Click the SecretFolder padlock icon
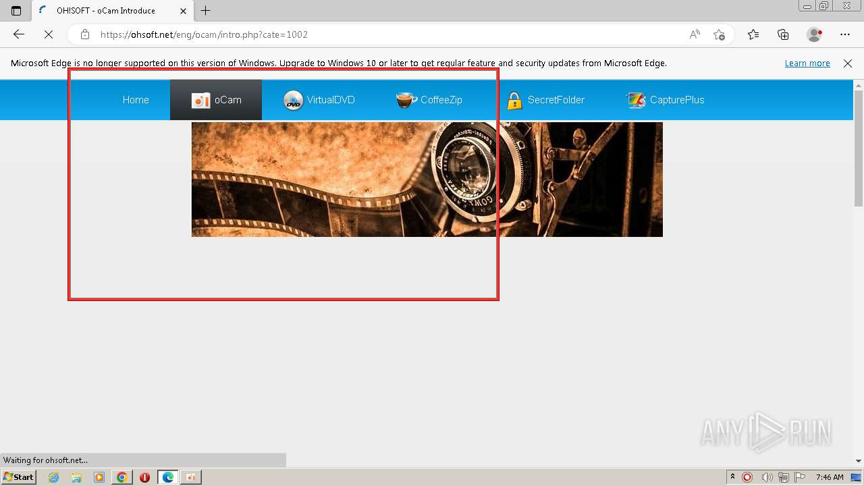This screenshot has height=486, width=864. click(x=514, y=101)
